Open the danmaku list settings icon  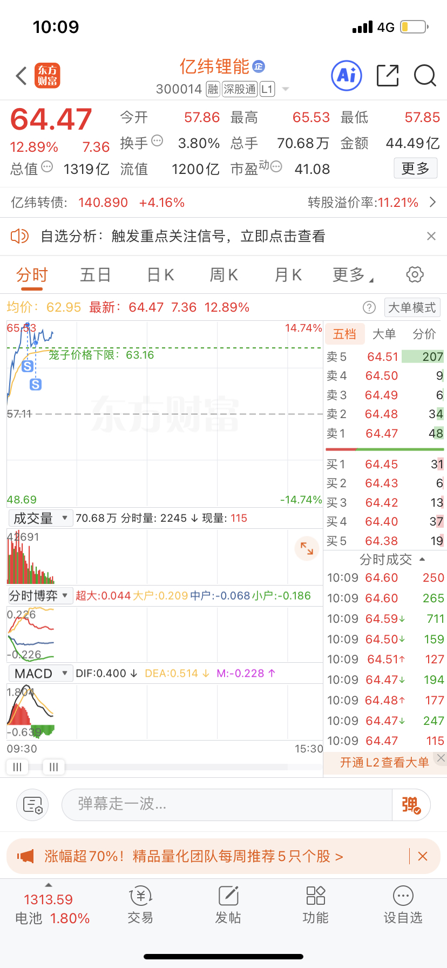33,805
